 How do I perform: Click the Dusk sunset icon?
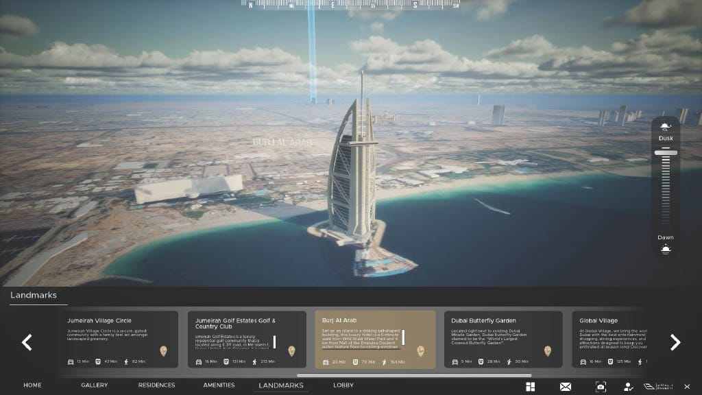(665, 127)
